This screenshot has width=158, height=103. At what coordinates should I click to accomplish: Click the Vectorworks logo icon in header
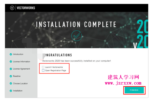[x=12, y=8]
